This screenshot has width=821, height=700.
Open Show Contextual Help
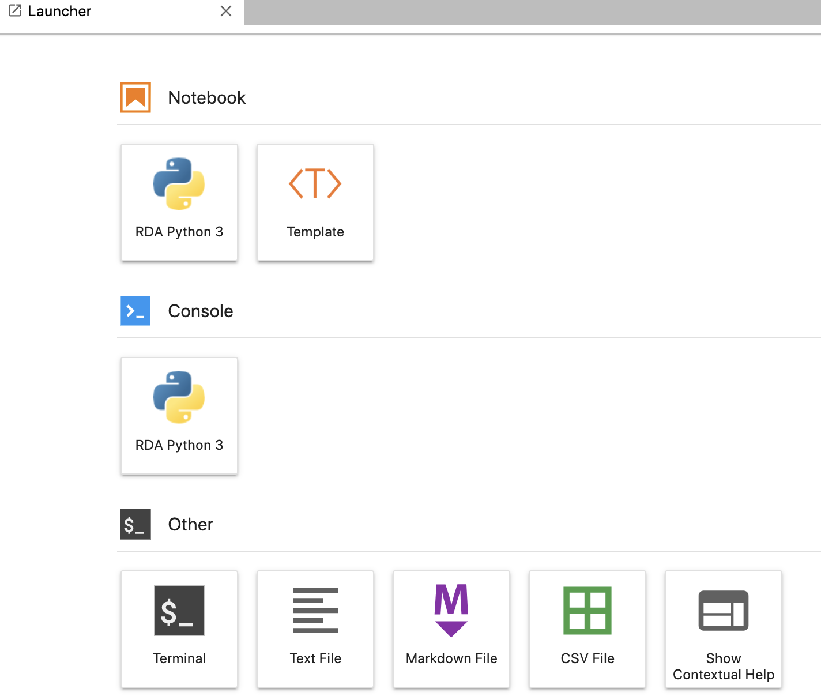723,629
